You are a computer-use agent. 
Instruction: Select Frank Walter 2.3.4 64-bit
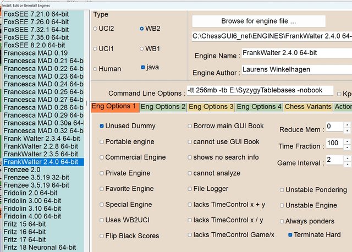43,139
